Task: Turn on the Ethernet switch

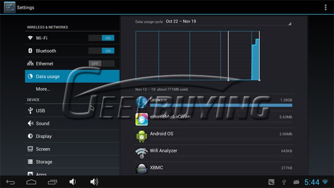Action: point(101,63)
